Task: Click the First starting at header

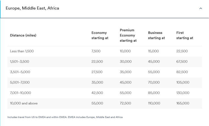Action: pos(184,35)
